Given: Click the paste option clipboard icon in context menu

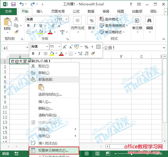Looking at the screenshot, I should 41,87.
